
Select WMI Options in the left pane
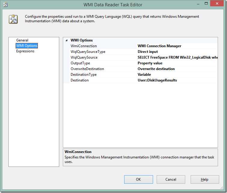(x=27, y=46)
